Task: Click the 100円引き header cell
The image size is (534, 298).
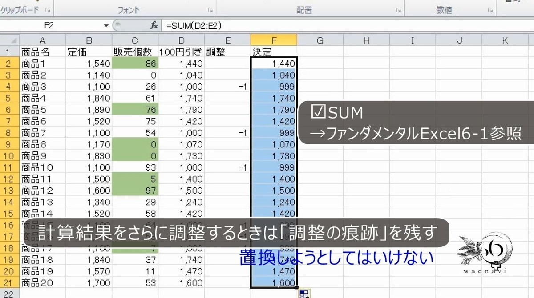Action: coord(181,52)
